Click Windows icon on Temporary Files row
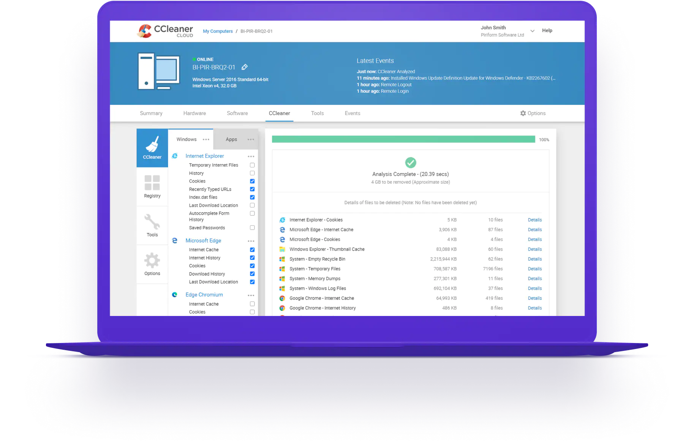The height and width of the screenshot is (447, 694). coord(282,269)
